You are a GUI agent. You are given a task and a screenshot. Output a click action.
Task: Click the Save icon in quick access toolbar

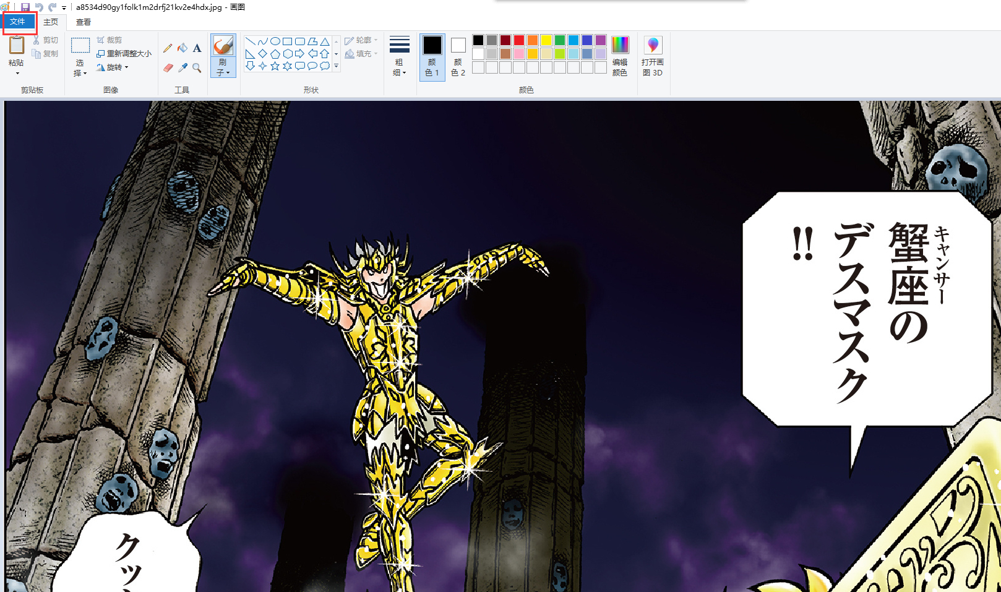tap(25, 7)
